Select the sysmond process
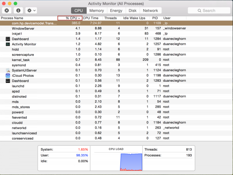The width and height of the screenshot is (233, 175). (19, 65)
